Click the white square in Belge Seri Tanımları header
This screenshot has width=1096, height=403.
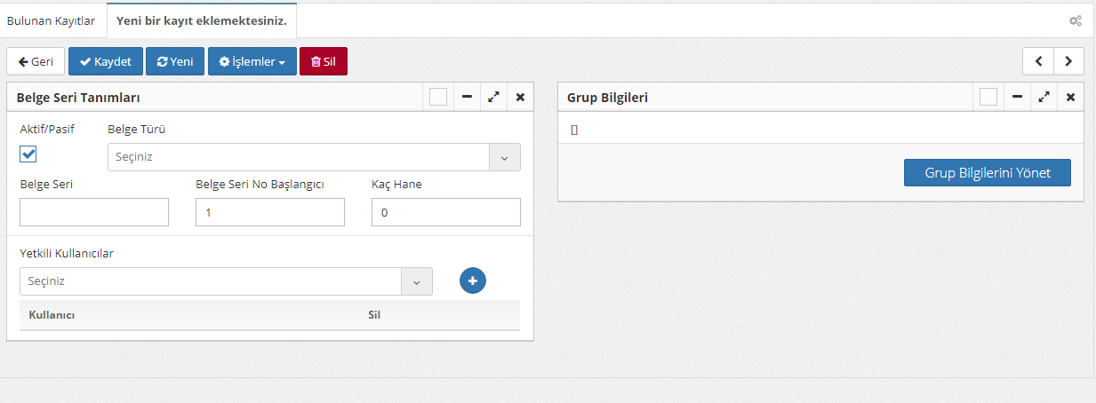(438, 97)
